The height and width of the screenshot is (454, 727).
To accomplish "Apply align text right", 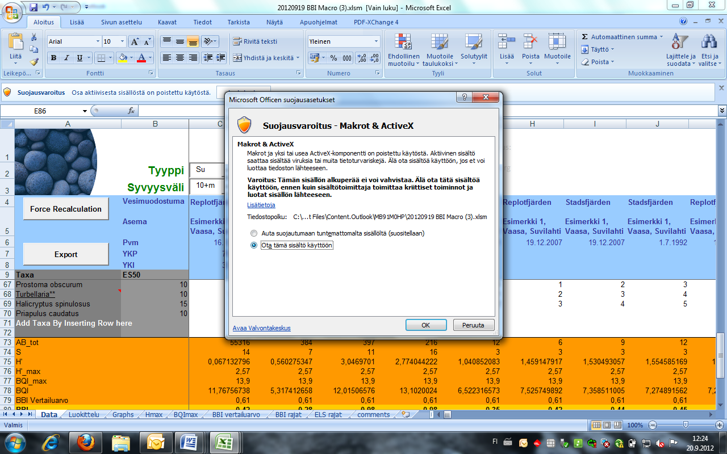I will point(193,58).
